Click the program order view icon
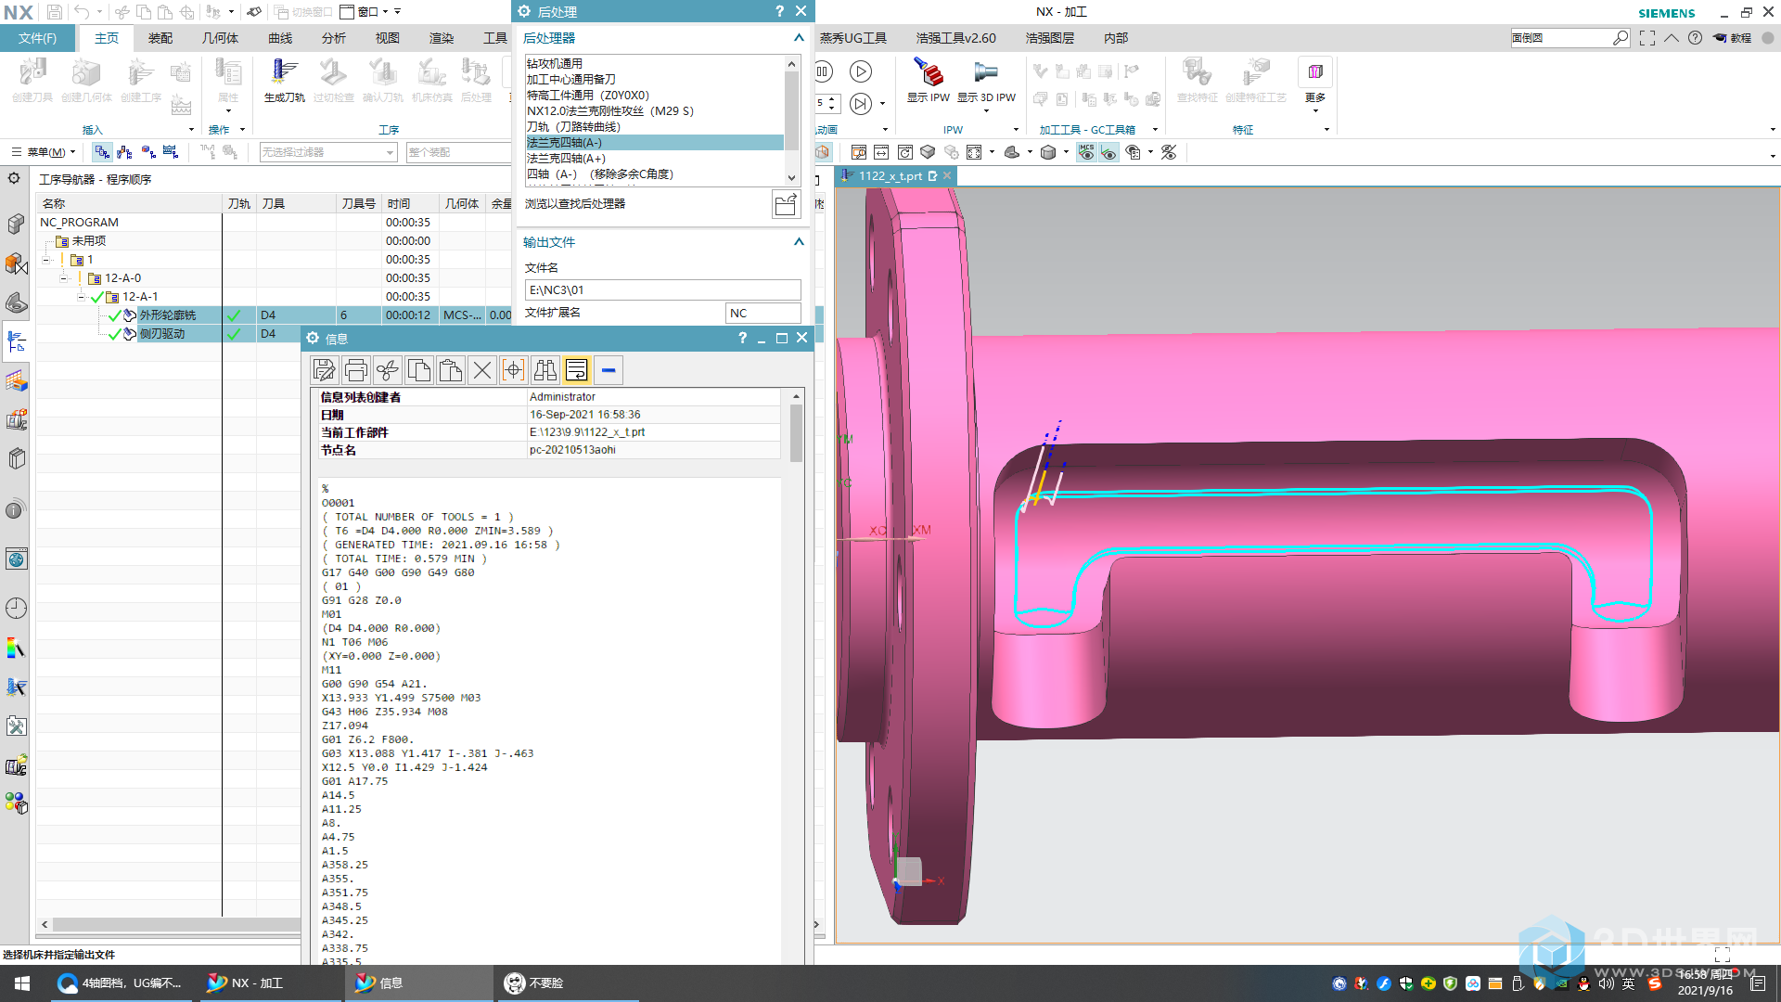Viewport: 1781px width, 1002px height. point(102,152)
